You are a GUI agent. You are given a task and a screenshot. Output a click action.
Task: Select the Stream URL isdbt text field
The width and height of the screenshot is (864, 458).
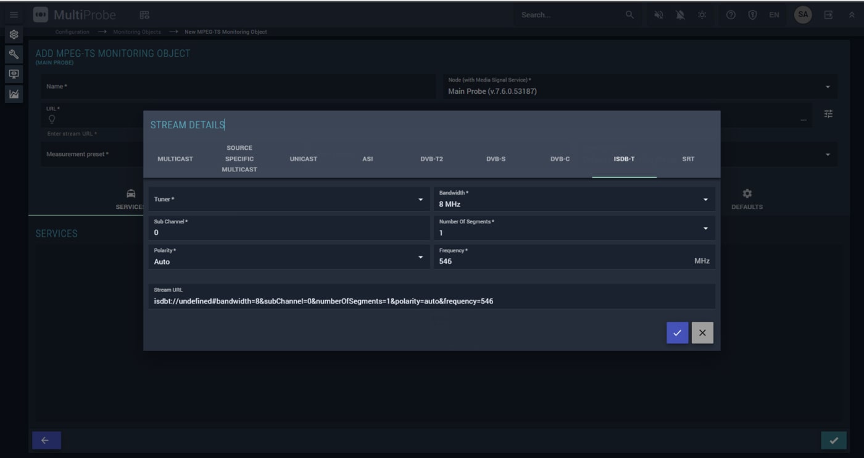point(431,296)
